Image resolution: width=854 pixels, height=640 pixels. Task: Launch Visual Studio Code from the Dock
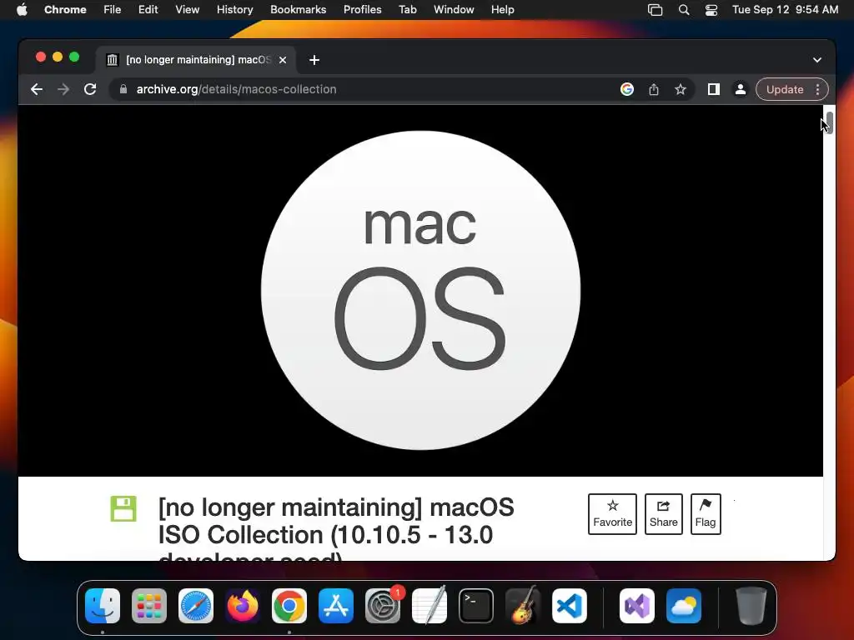(570, 606)
